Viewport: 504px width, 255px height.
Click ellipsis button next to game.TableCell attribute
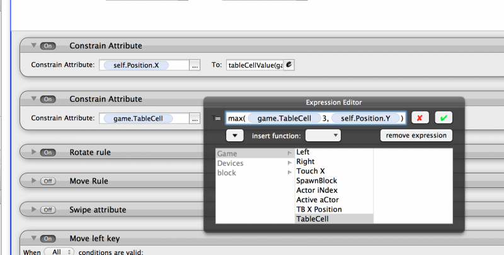195,118
